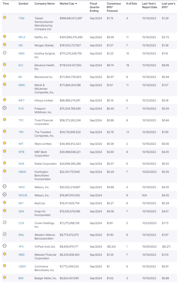Click the sun icon beside TRV
The width and height of the screenshot is (180, 283).
pyautogui.click(x=4, y=131)
